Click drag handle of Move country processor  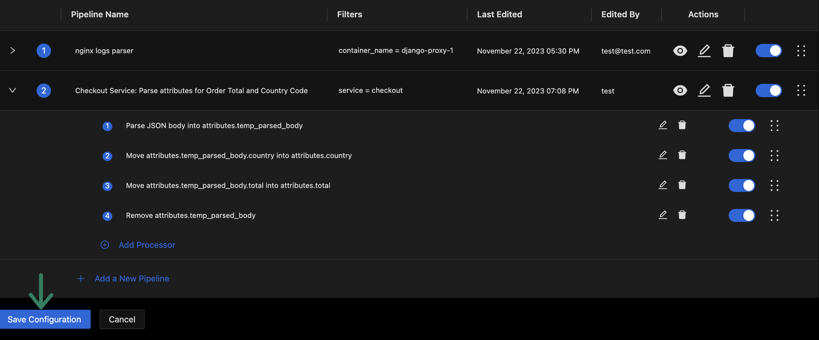tap(774, 156)
